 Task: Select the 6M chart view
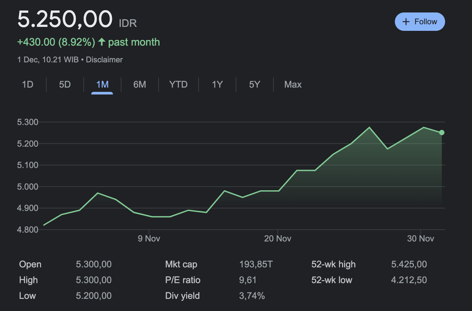tap(140, 84)
